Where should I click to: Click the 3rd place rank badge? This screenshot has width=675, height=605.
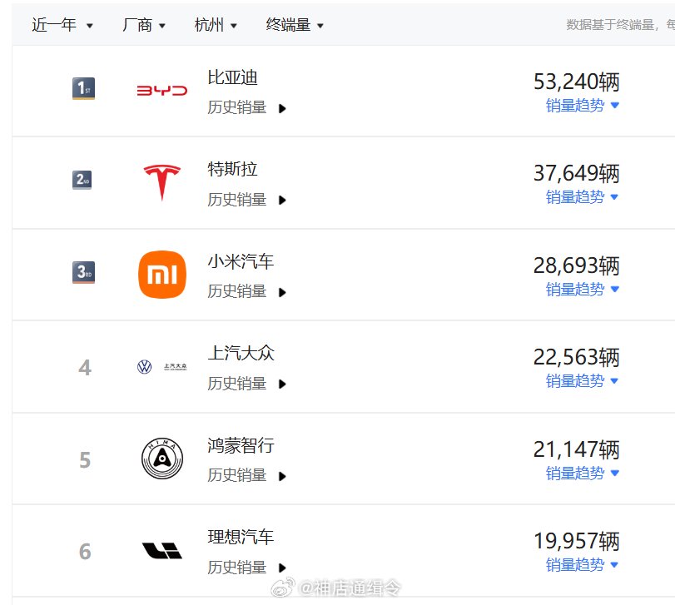tap(83, 272)
